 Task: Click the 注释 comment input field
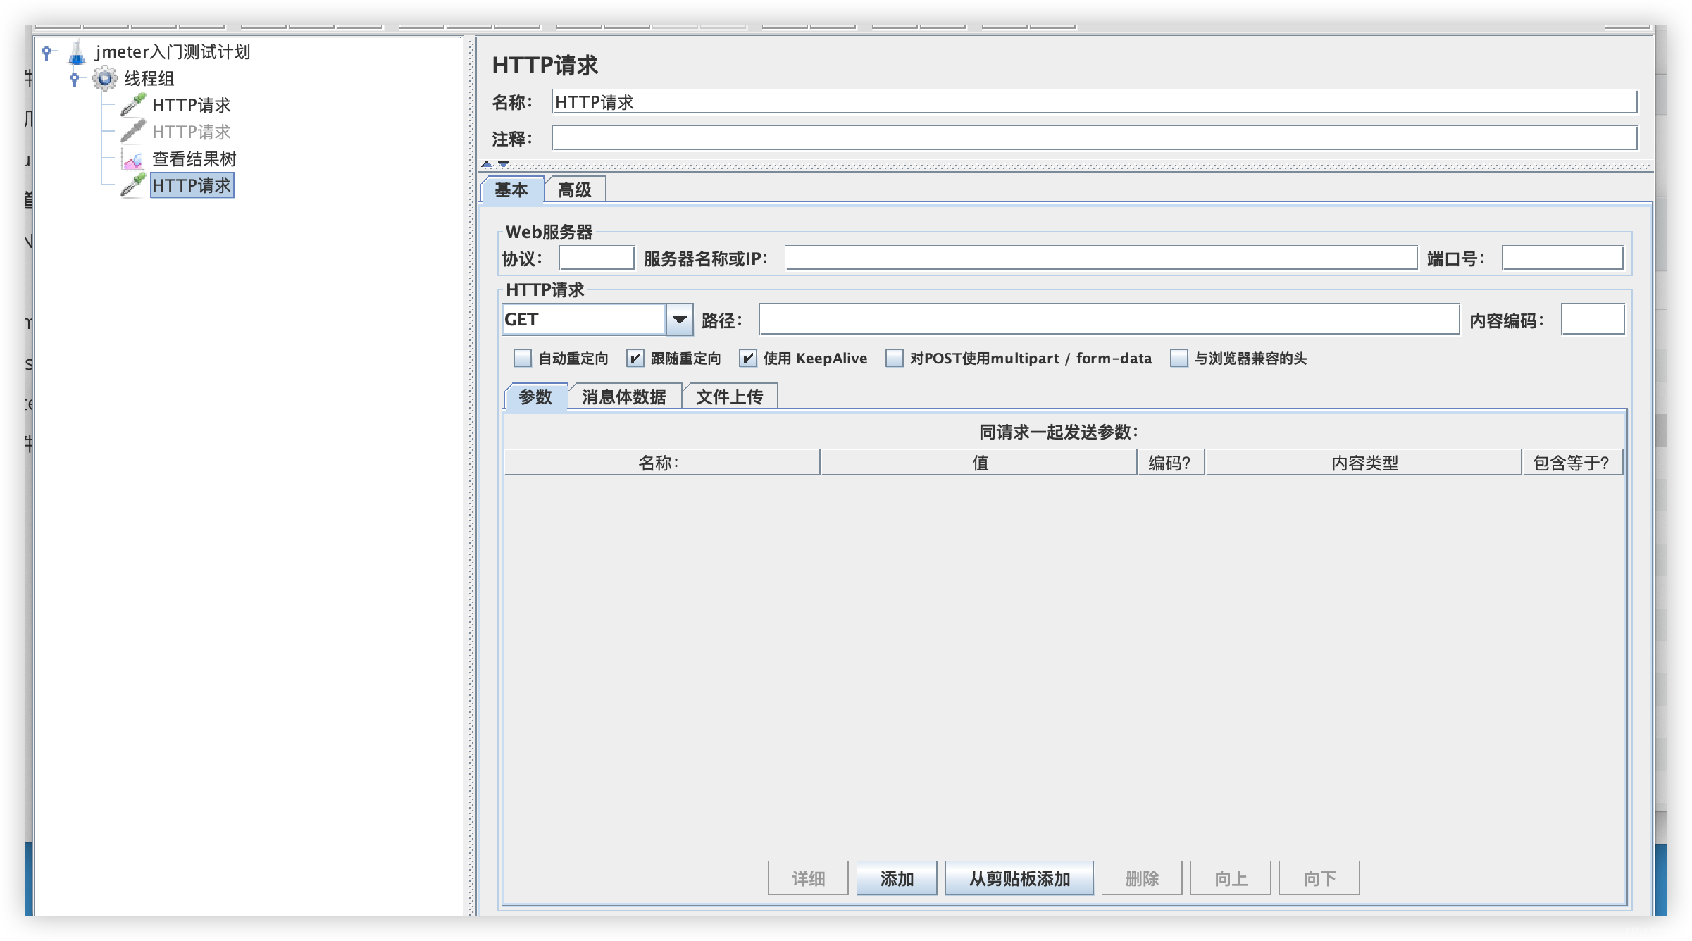click(1095, 138)
